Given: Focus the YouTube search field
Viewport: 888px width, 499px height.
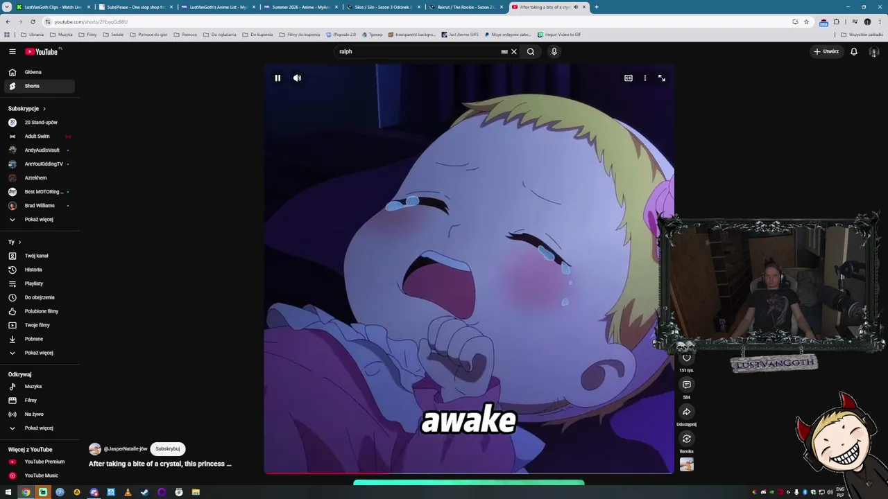Looking at the screenshot, I should (x=418, y=51).
